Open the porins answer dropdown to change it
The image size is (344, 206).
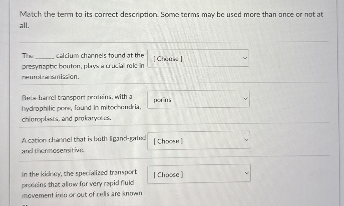click(198, 99)
